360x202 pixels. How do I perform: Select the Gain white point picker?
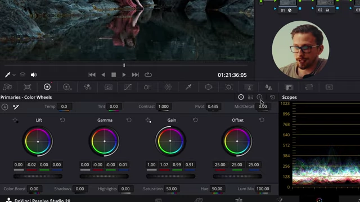(x=148, y=120)
